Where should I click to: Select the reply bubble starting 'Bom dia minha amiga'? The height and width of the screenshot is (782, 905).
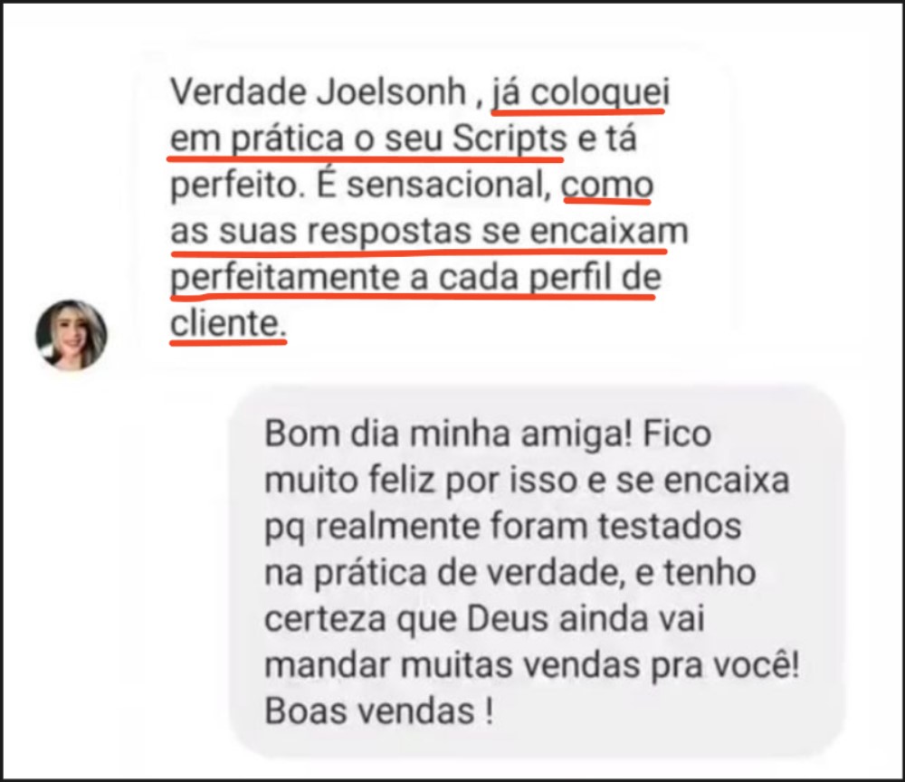click(537, 571)
